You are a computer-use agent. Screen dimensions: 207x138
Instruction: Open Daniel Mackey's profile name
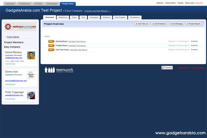13,52
